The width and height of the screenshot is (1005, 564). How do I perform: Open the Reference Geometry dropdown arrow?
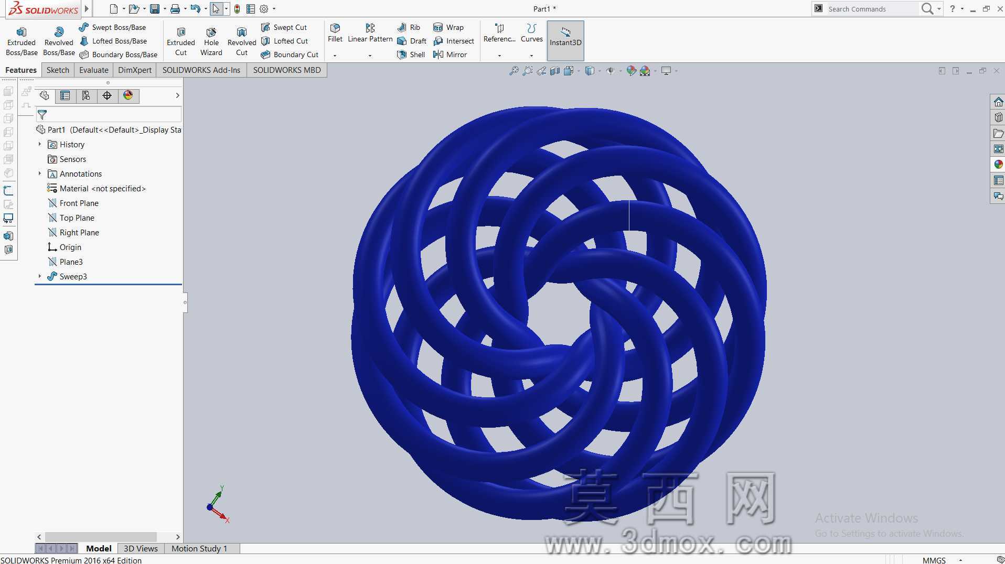499,56
